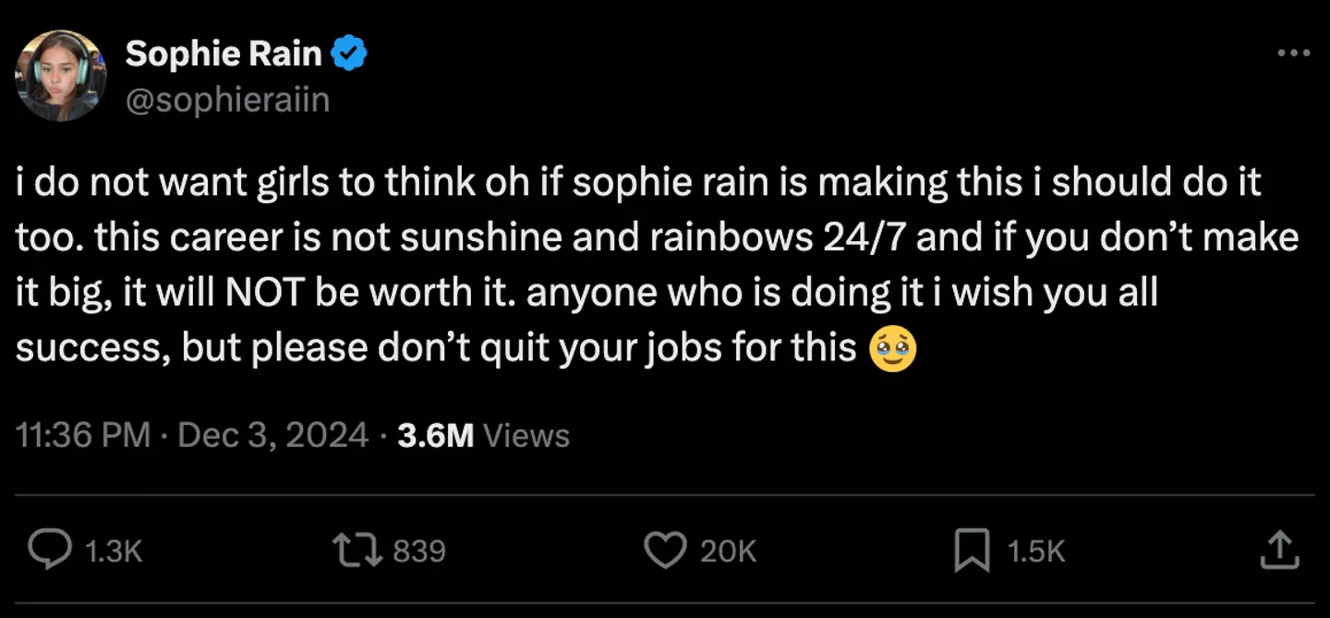Click the "Views" label beside 3.6M
Viewport: 1330px width, 618px height.
(x=526, y=435)
